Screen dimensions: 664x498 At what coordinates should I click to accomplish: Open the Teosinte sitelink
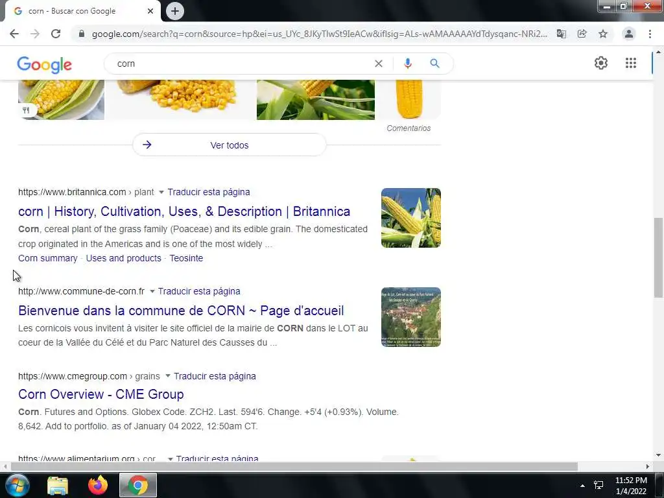(186, 258)
